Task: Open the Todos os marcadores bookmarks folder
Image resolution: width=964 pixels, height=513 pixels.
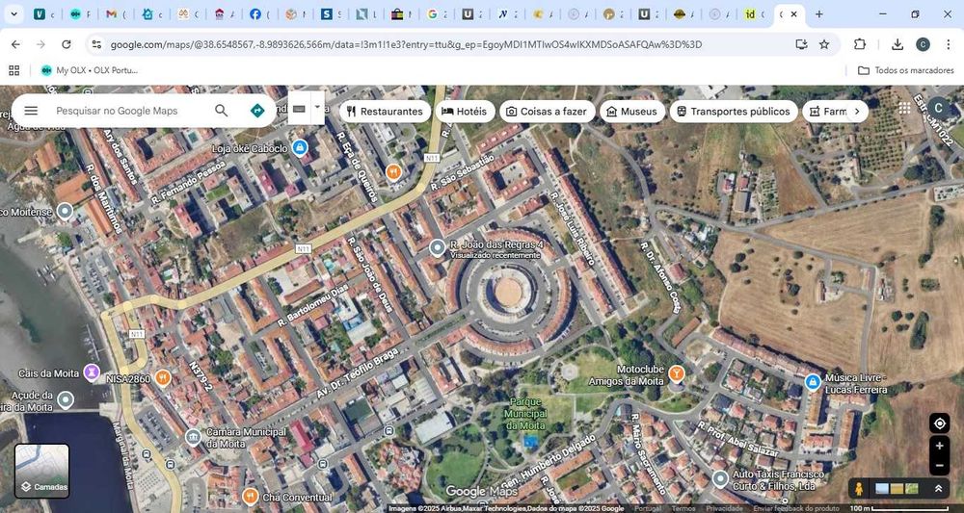Action: 905,70
